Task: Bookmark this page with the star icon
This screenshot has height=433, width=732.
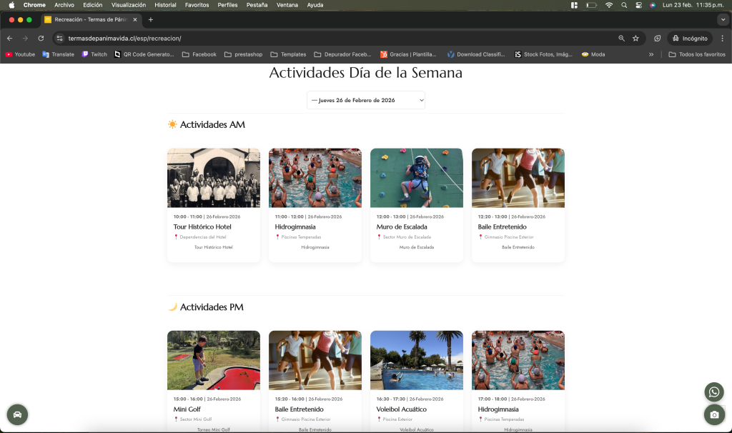Action: click(635, 39)
